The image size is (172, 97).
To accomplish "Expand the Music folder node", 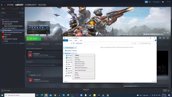I will pos(65,64).
